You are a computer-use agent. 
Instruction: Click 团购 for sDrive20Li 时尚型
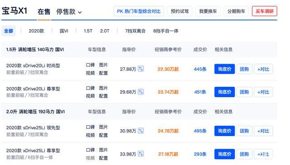point(244,69)
